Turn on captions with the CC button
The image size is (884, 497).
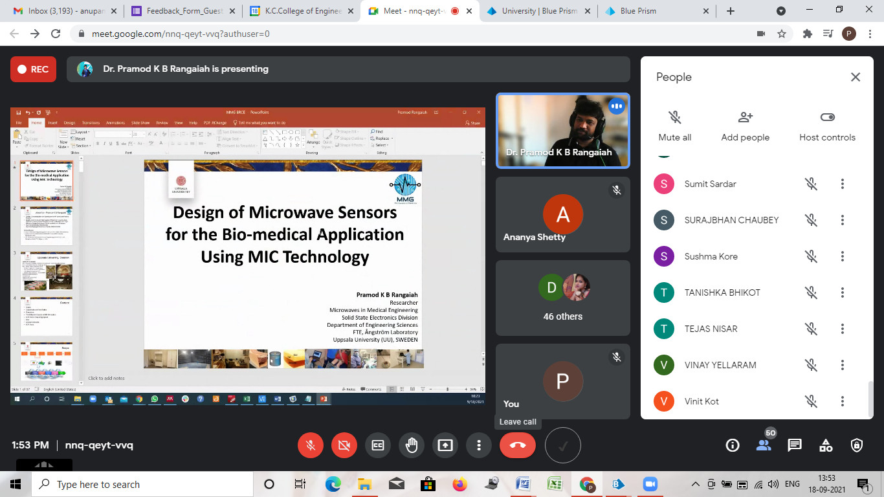click(x=378, y=445)
